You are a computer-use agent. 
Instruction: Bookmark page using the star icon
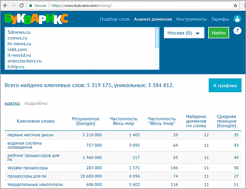(x=235, y=5)
